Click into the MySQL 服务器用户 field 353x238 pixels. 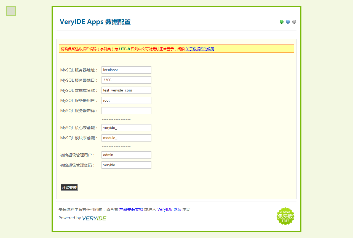[x=126, y=100]
